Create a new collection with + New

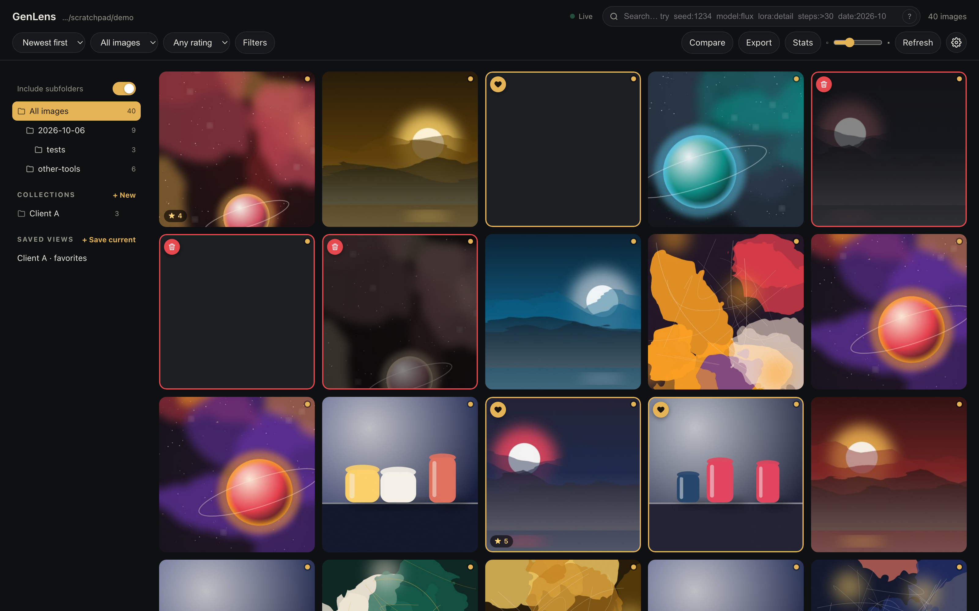pos(124,195)
